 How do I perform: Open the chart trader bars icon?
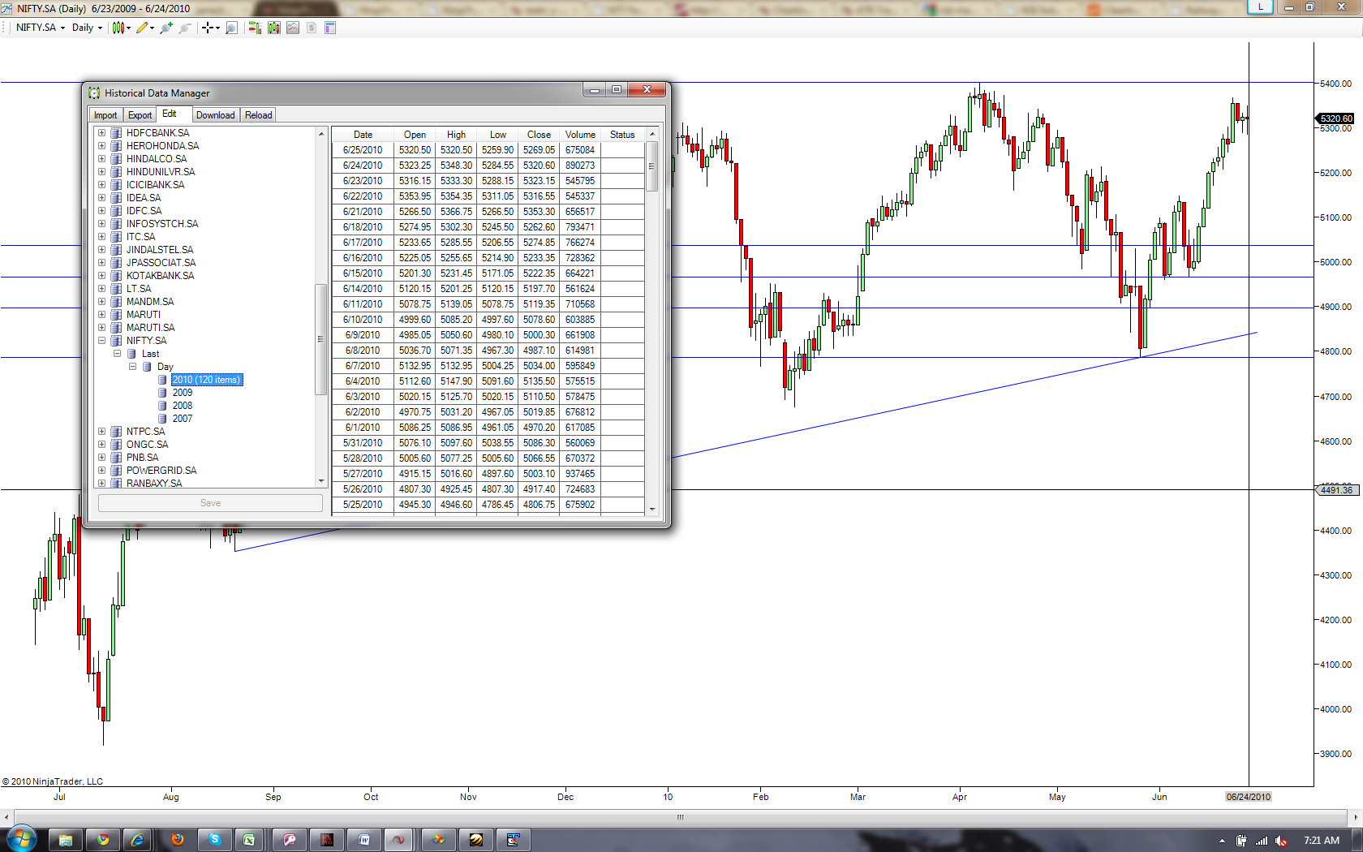[x=255, y=28]
